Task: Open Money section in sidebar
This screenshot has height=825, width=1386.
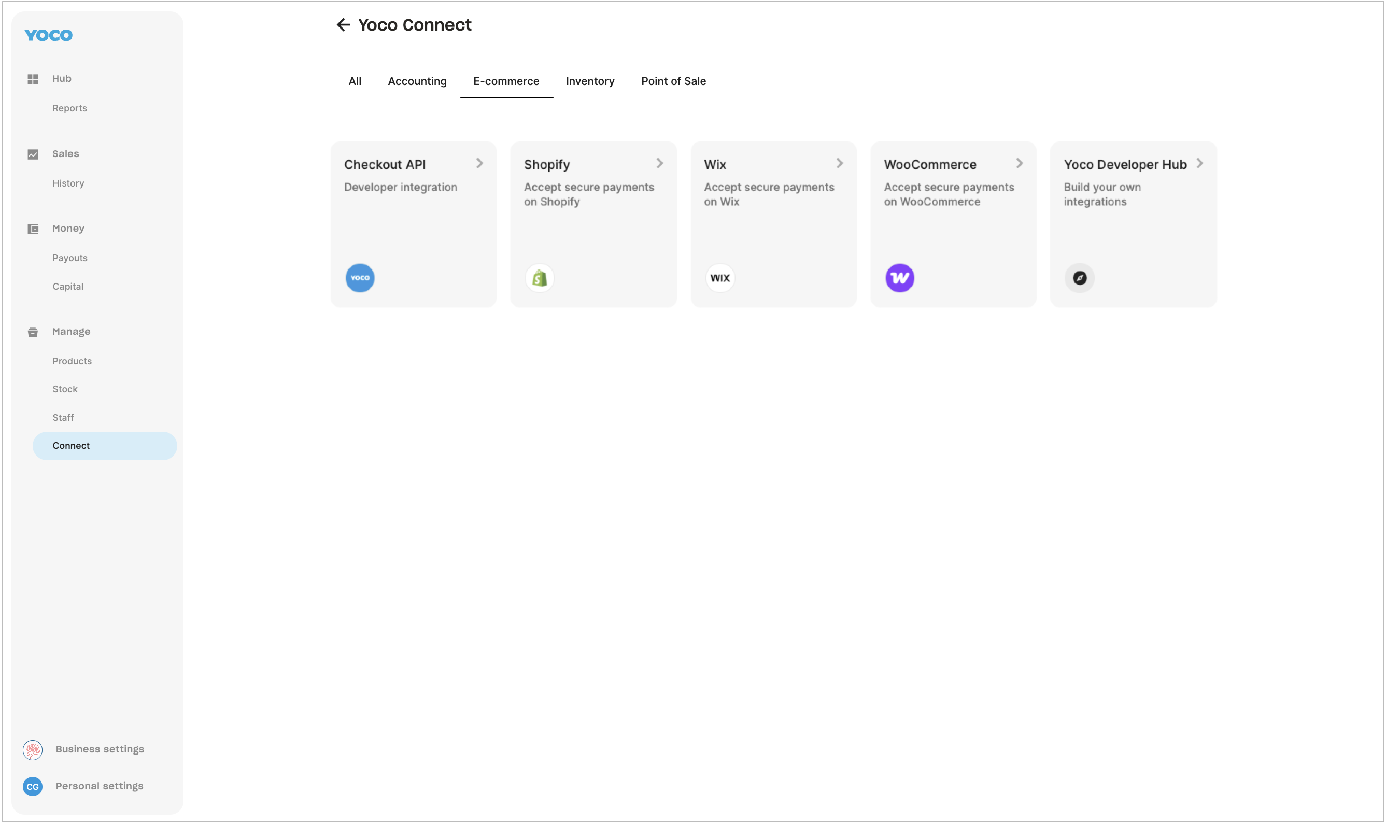Action: point(68,229)
